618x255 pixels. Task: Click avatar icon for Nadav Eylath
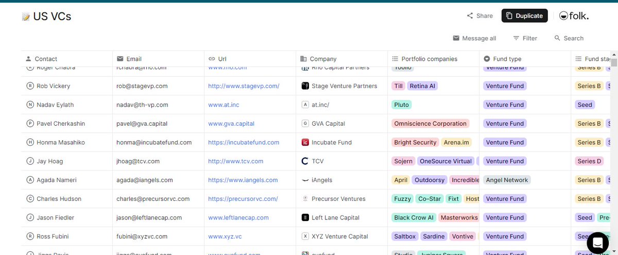pyautogui.click(x=29, y=105)
